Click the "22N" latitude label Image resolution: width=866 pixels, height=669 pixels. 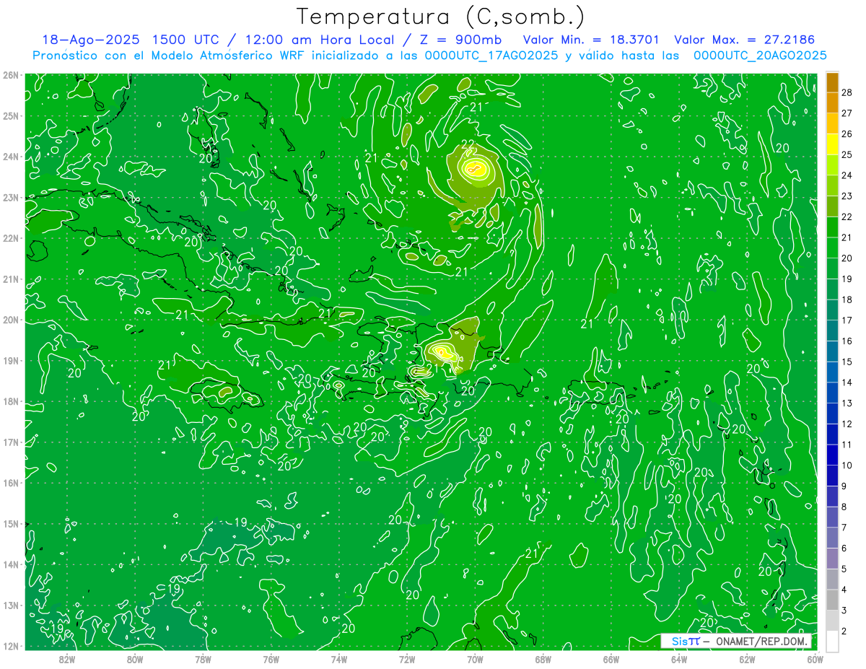12,238
